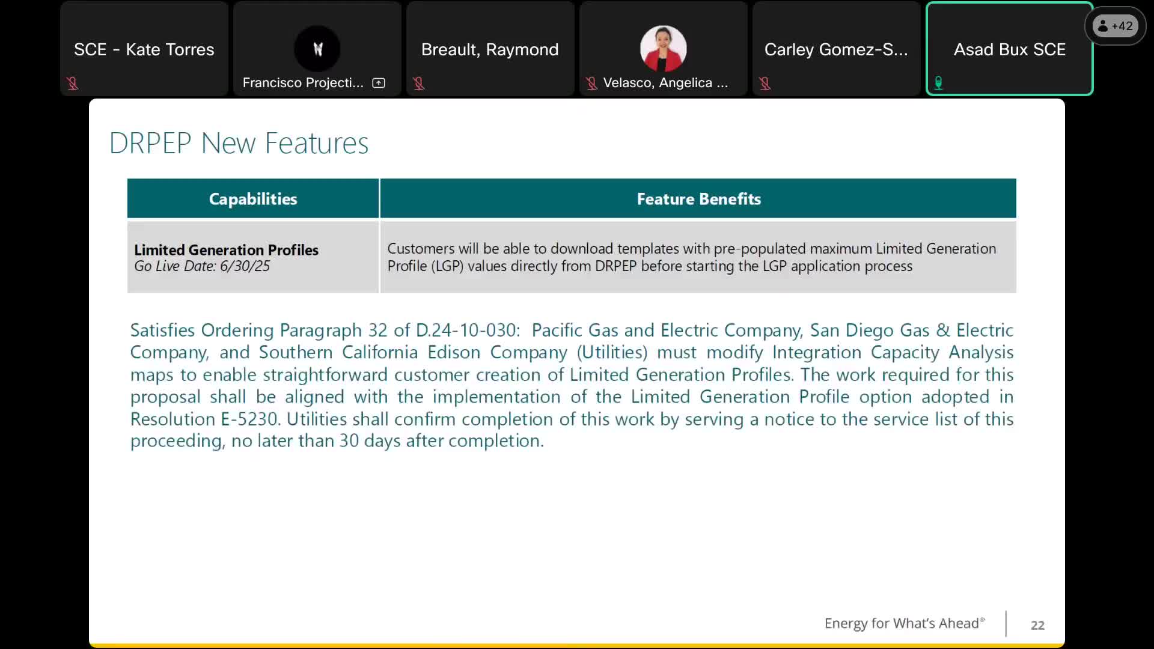Select the Carley Gomez-S... participant tile
This screenshot has height=649, width=1154.
pos(836,49)
